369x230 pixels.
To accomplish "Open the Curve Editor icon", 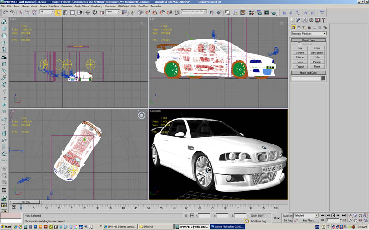I will 236,12.
